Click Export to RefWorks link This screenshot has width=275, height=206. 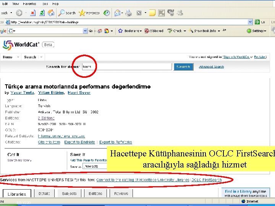coord(116,142)
